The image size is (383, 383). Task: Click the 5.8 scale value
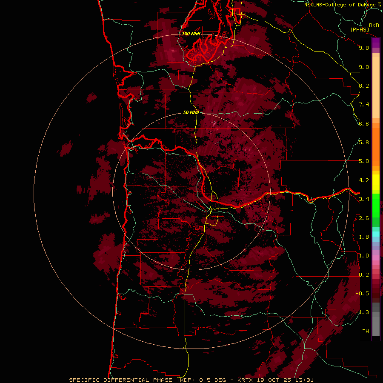pos(364,142)
